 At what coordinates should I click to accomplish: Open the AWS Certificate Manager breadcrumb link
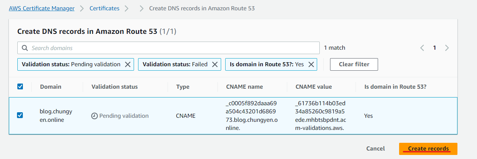coord(42,8)
